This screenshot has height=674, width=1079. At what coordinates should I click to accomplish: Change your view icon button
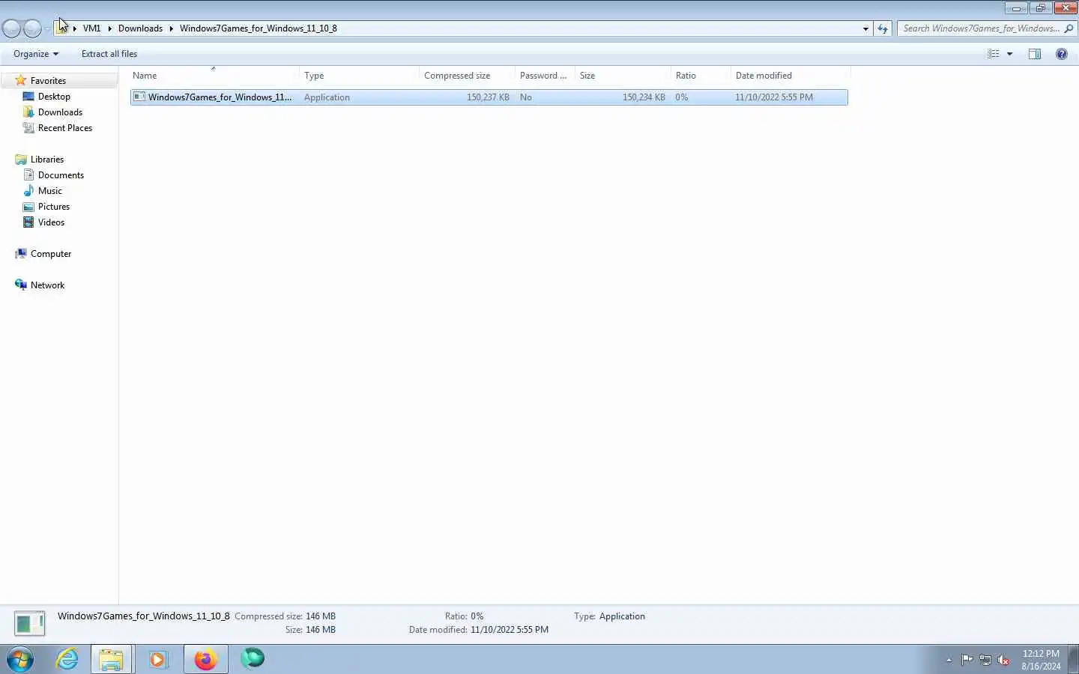click(994, 54)
